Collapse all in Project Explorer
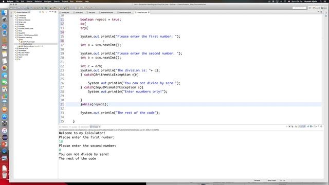This screenshot has width=329, height=185. click(40, 12)
